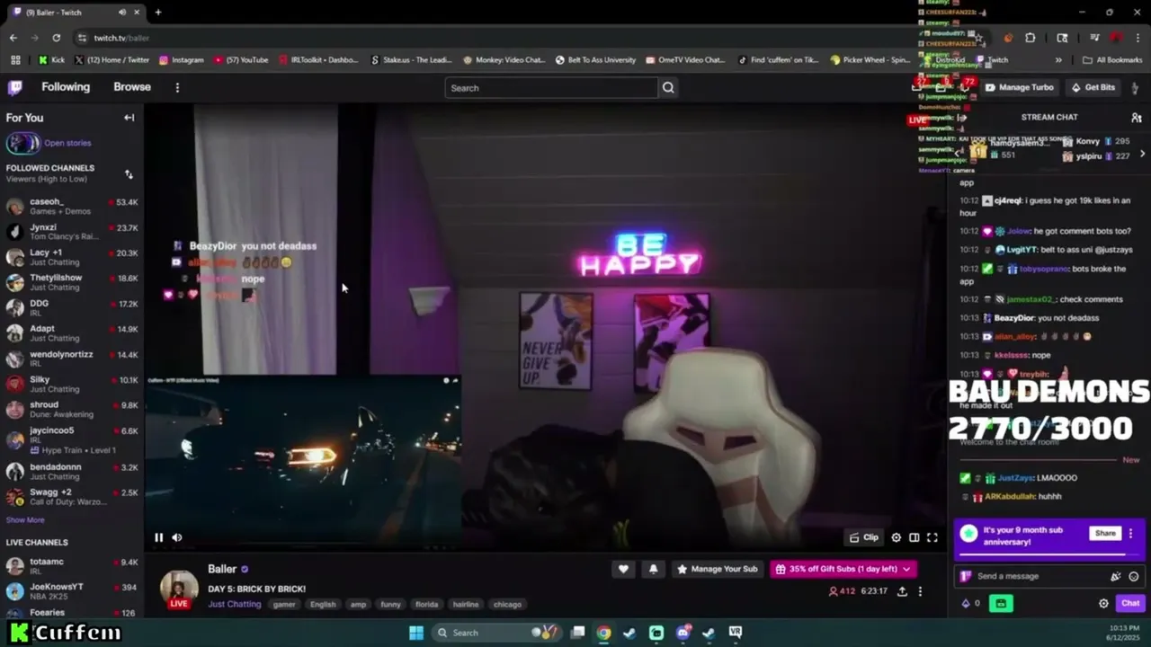Open the Instagram bookmark
This screenshot has height=647, width=1151.
pyautogui.click(x=181, y=60)
